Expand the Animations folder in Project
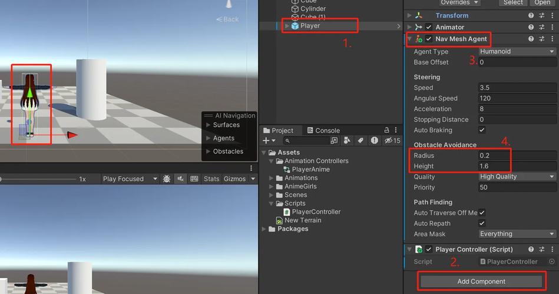Viewport: 559px width, 294px height. [272, 178]
